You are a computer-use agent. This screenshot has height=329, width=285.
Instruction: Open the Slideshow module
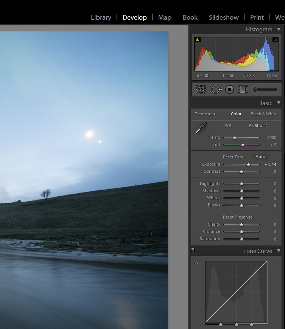(224, 17)
